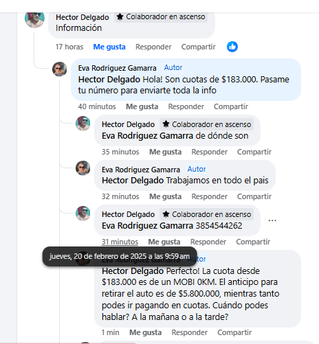Share the 'Trabajamos en todo el pais' reply
The height and width of the screenshot is (344, 319).
click(254, 196)
